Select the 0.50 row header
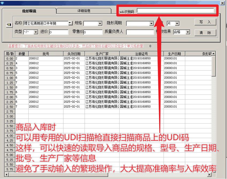227x179 pixels. tap(10, 68)
